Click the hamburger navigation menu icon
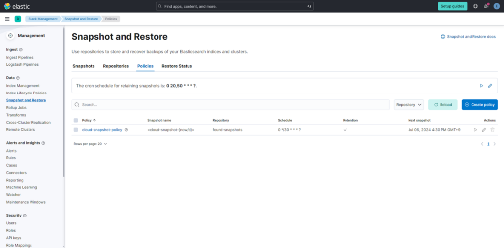 click(x=7, y=19)
